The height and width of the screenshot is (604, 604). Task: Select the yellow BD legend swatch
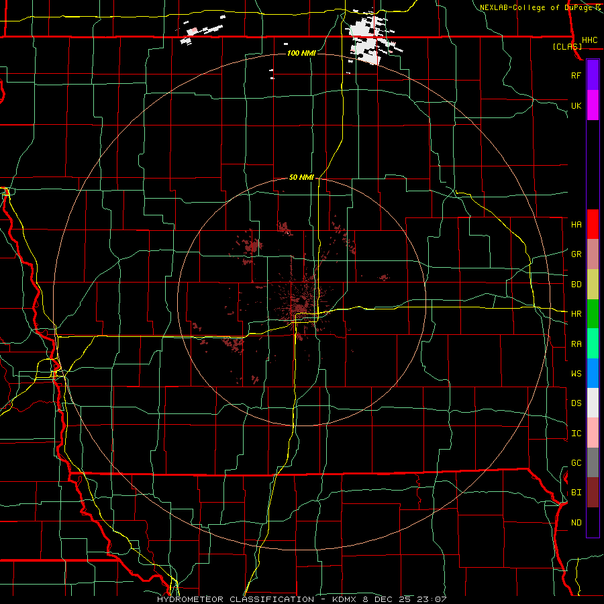(x=593, y=284)
